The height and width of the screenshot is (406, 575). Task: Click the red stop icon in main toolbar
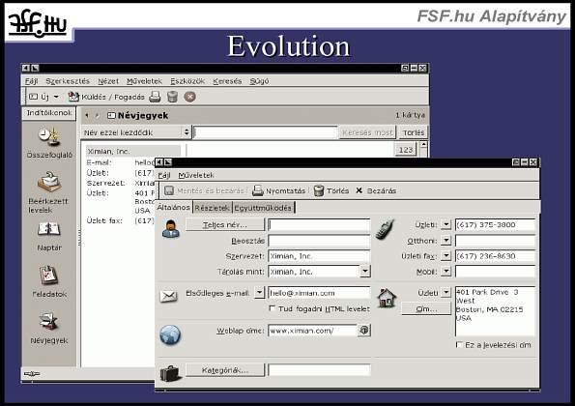click(189, 97)
